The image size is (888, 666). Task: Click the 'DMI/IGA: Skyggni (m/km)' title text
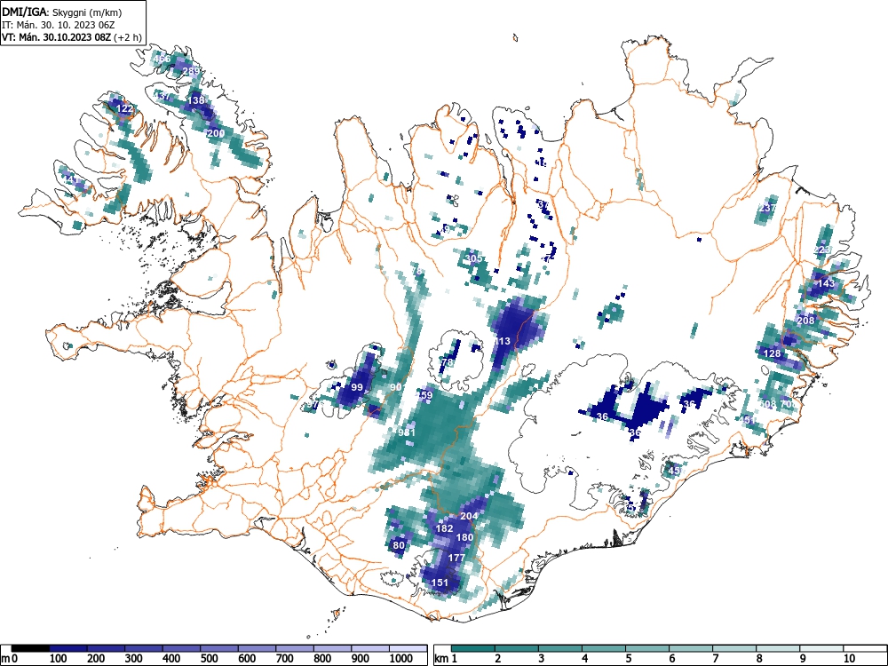[62, 12]
